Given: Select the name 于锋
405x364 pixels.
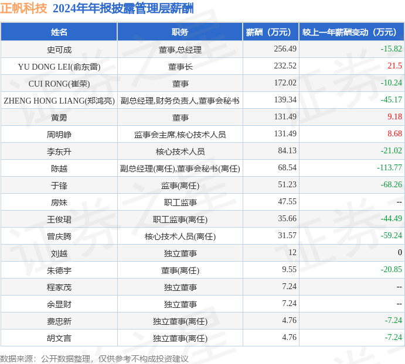Looking at the screenshot, I should pos(59,186).
